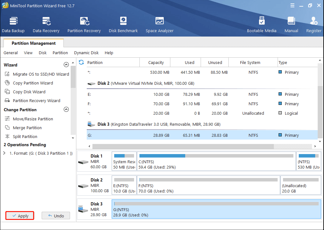
Task: Refresh the partition list
Action: click(x=81, y=62)
